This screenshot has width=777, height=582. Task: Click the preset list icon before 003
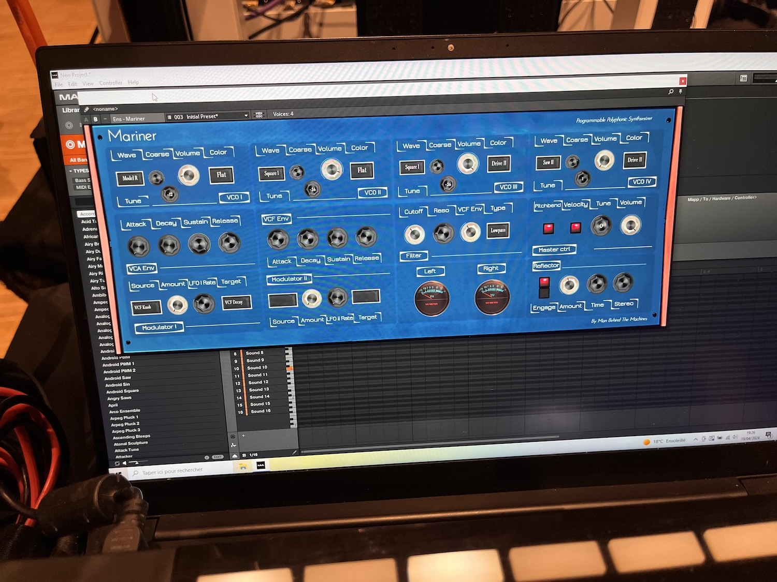point(169,117)
